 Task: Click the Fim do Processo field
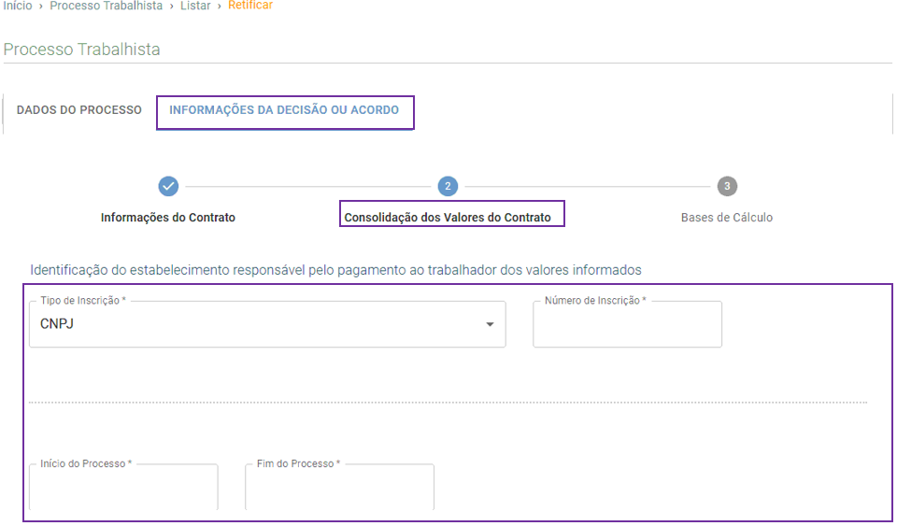pyautogui.click(x=340, y=487)
